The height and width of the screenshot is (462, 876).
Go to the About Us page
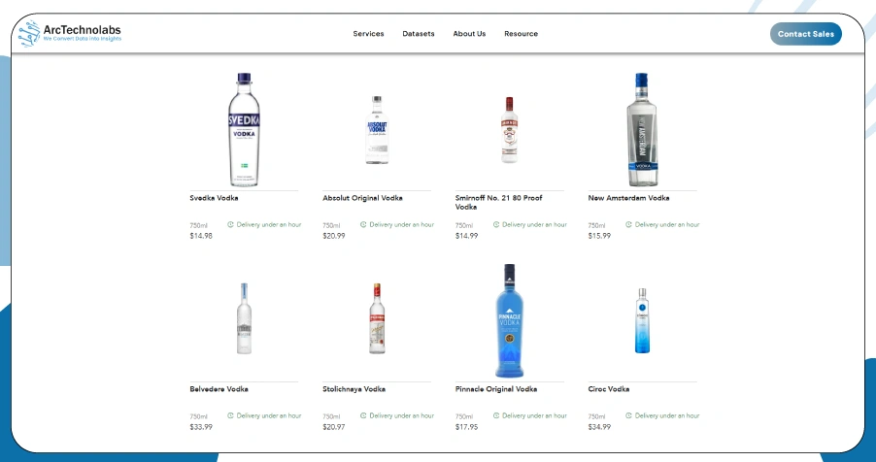469,34
